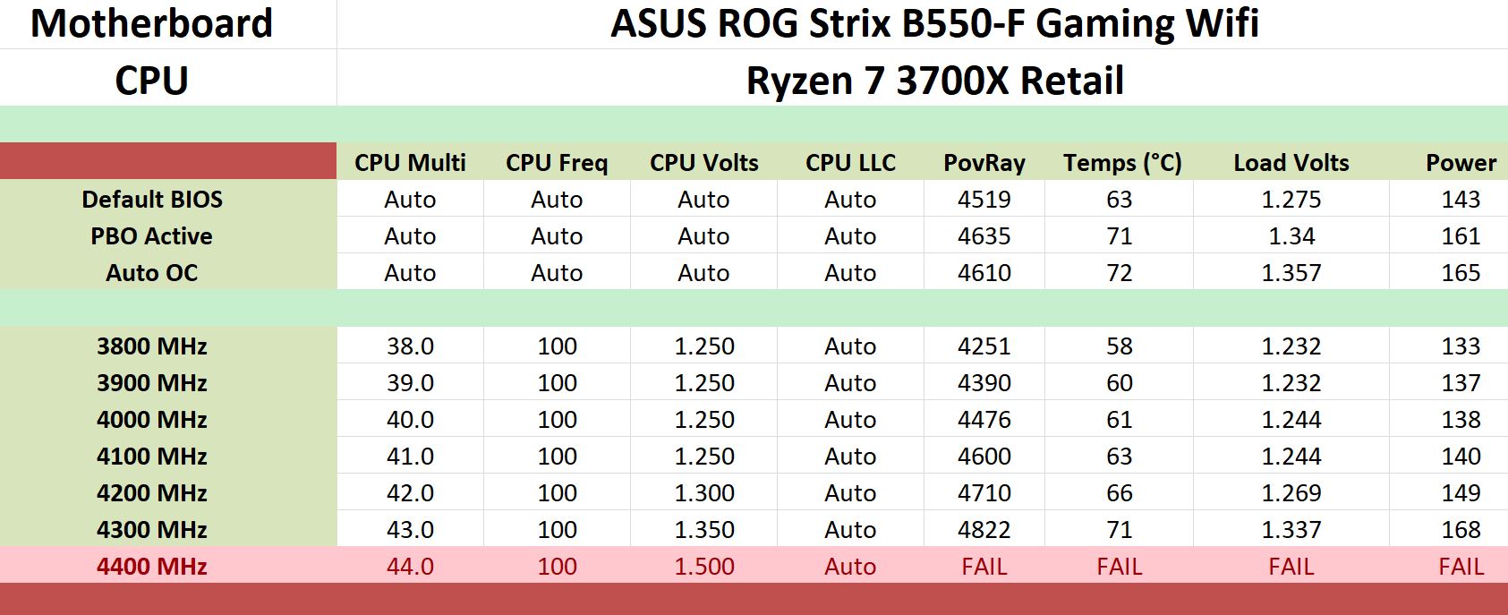Click Power value 140
The image size is (1508, 615).
(x=1461, y=457)
